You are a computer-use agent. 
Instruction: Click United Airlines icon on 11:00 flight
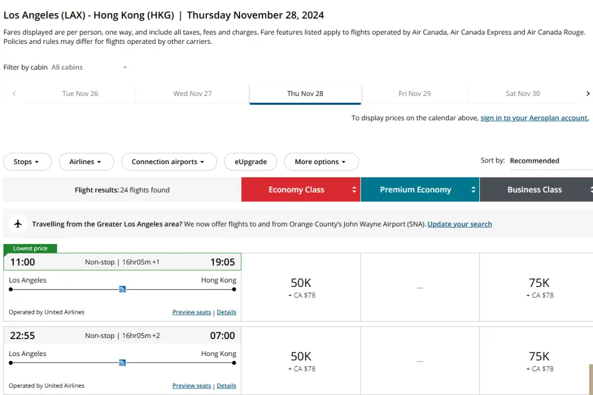pos(122,289)
